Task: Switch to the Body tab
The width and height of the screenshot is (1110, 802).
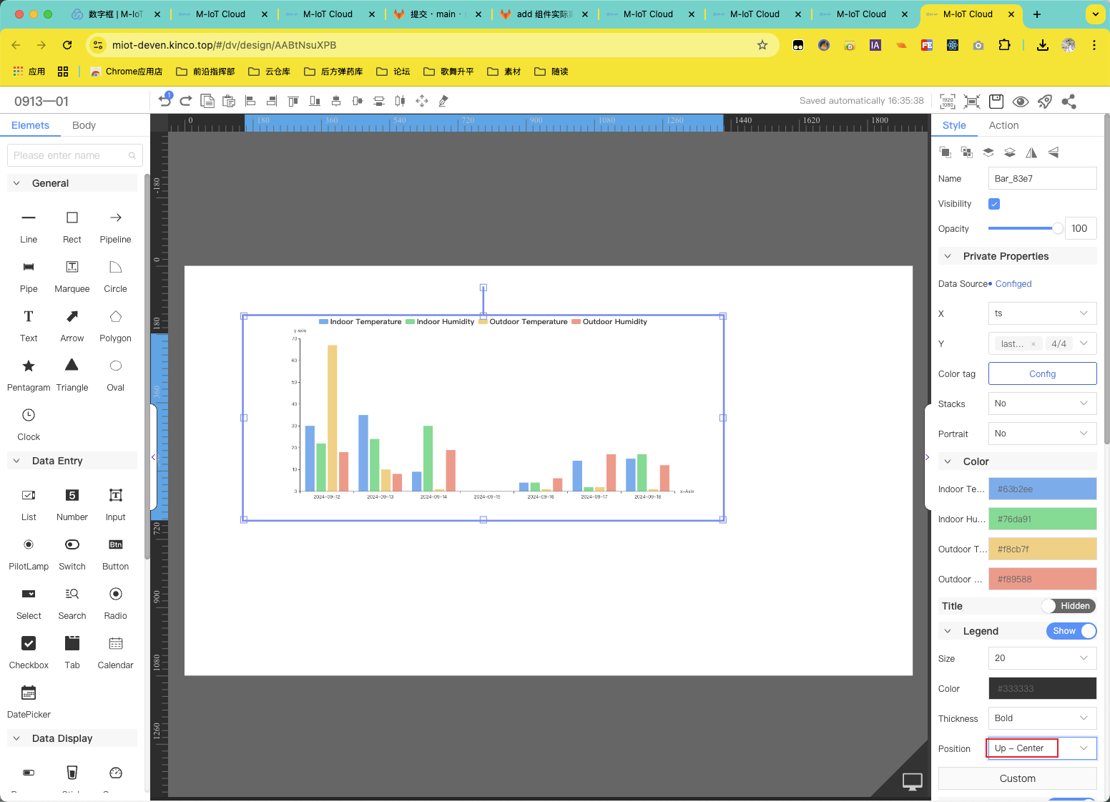Action: pyautogui.click(x=84, y=125)
